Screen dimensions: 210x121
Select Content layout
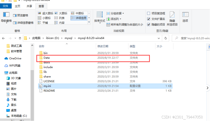click(60, 23)
